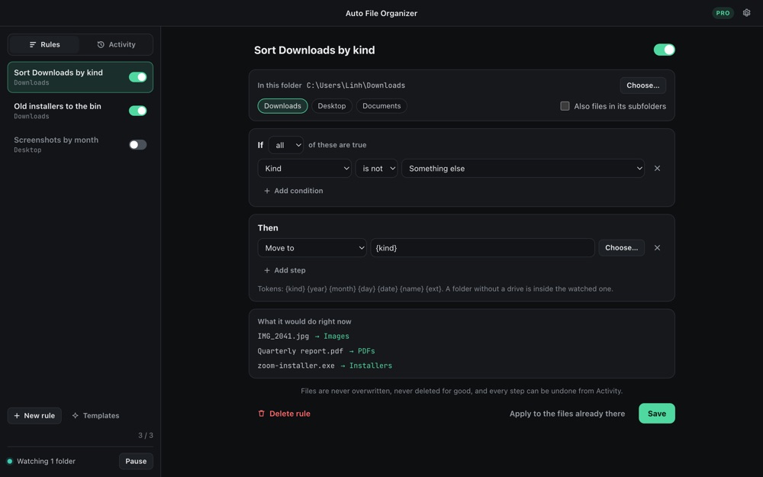Click the red Delete rule link
The image size is (763, 477).
coord(284,414)
